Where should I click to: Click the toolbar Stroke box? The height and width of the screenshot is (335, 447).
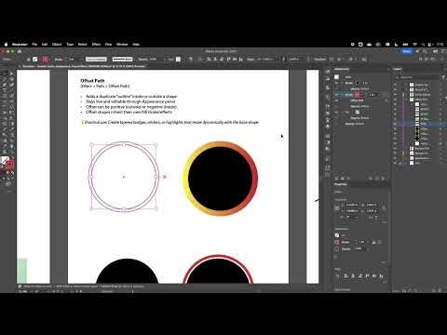click(x=10, y=165)
